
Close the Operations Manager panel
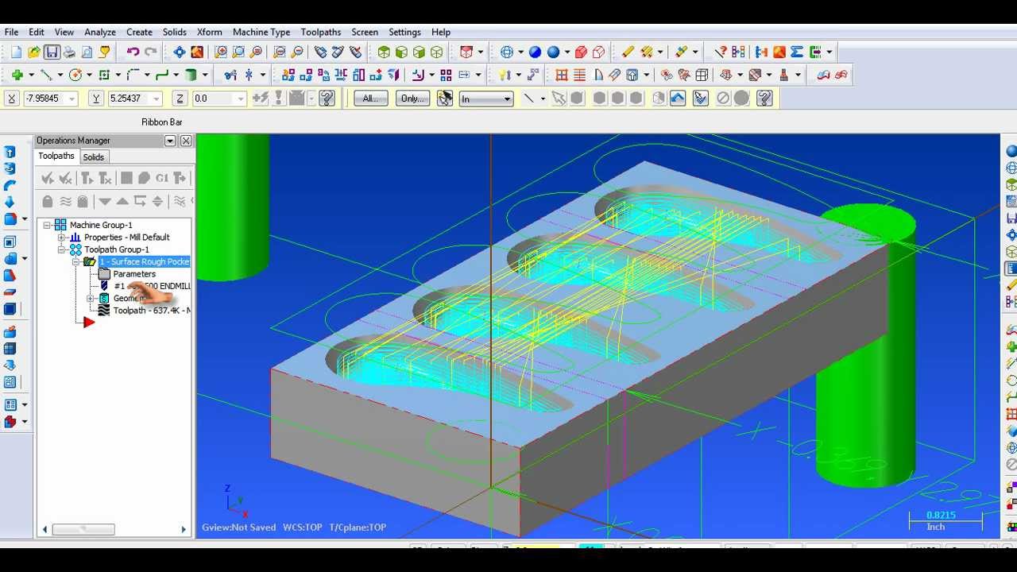tap(186, 141)
